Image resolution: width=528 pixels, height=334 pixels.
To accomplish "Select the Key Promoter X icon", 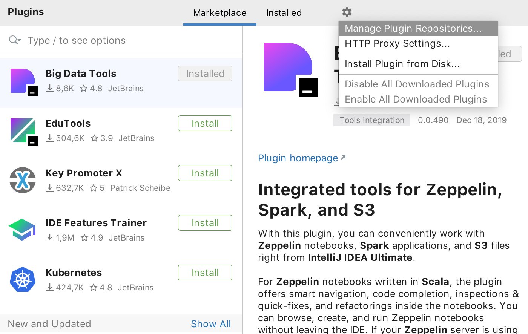I will (x=23, y=180).
